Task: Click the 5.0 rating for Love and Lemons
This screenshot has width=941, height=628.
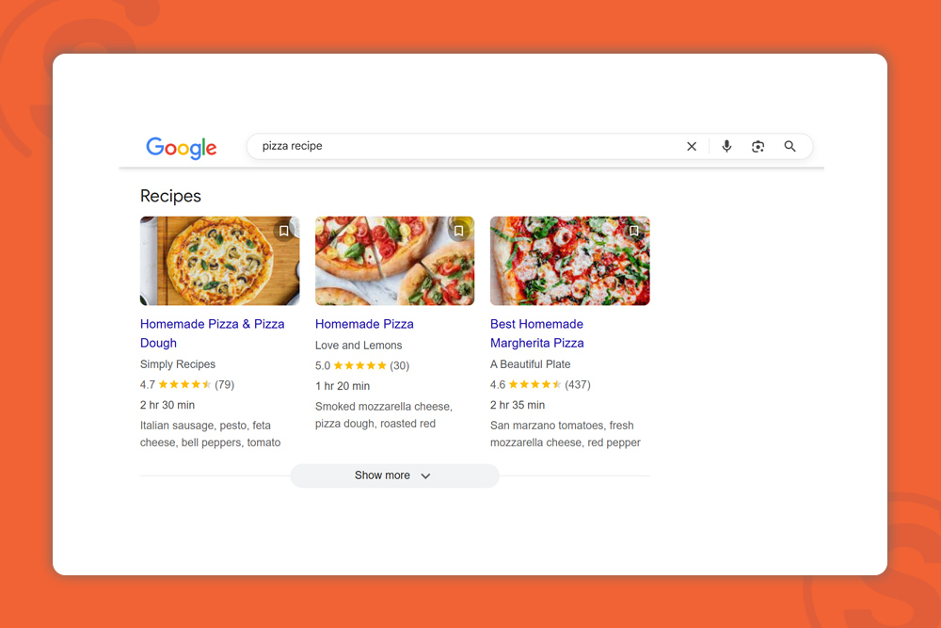Action: point(362,365)
